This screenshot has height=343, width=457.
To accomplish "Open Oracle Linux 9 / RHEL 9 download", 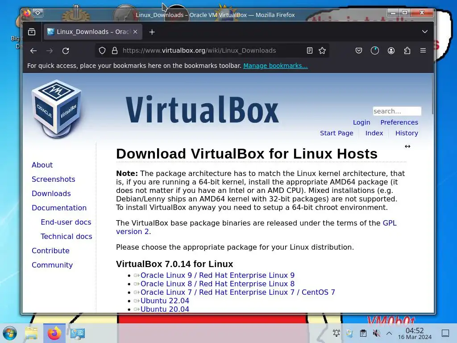I will tap(217, 275).
